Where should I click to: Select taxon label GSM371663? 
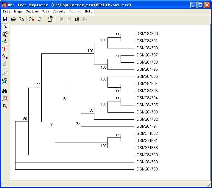(x=147, y=148)
